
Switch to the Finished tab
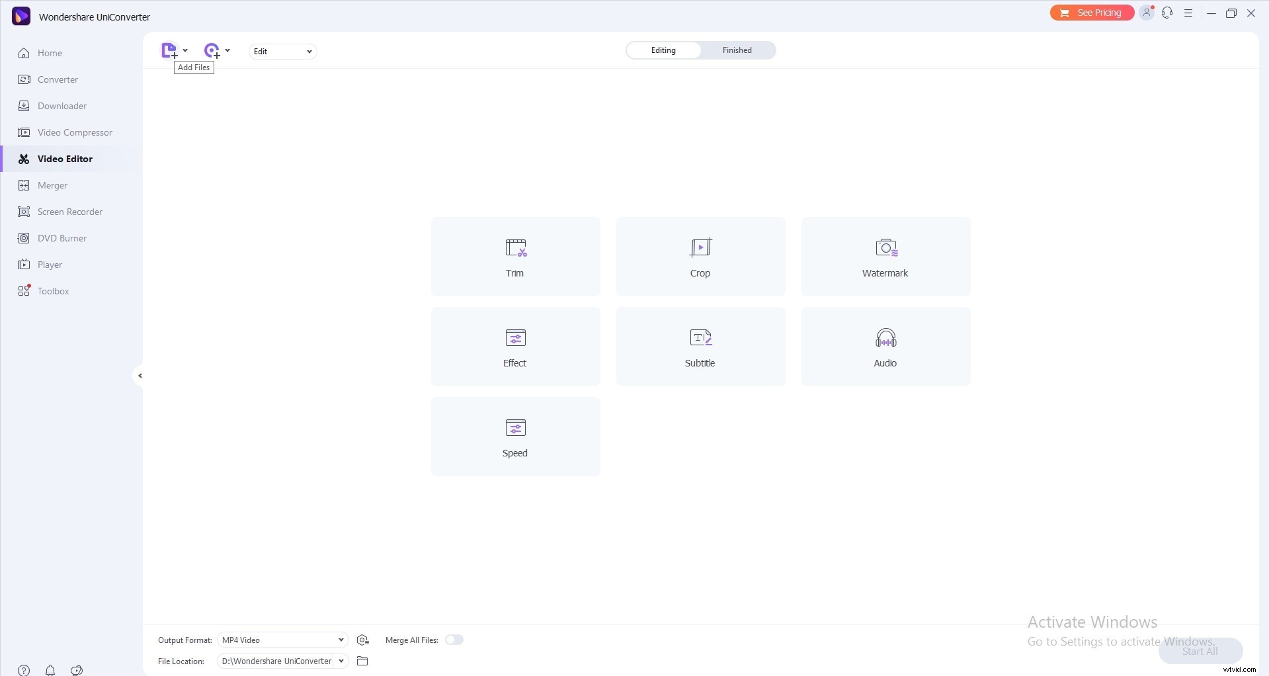tap(737, 50)
